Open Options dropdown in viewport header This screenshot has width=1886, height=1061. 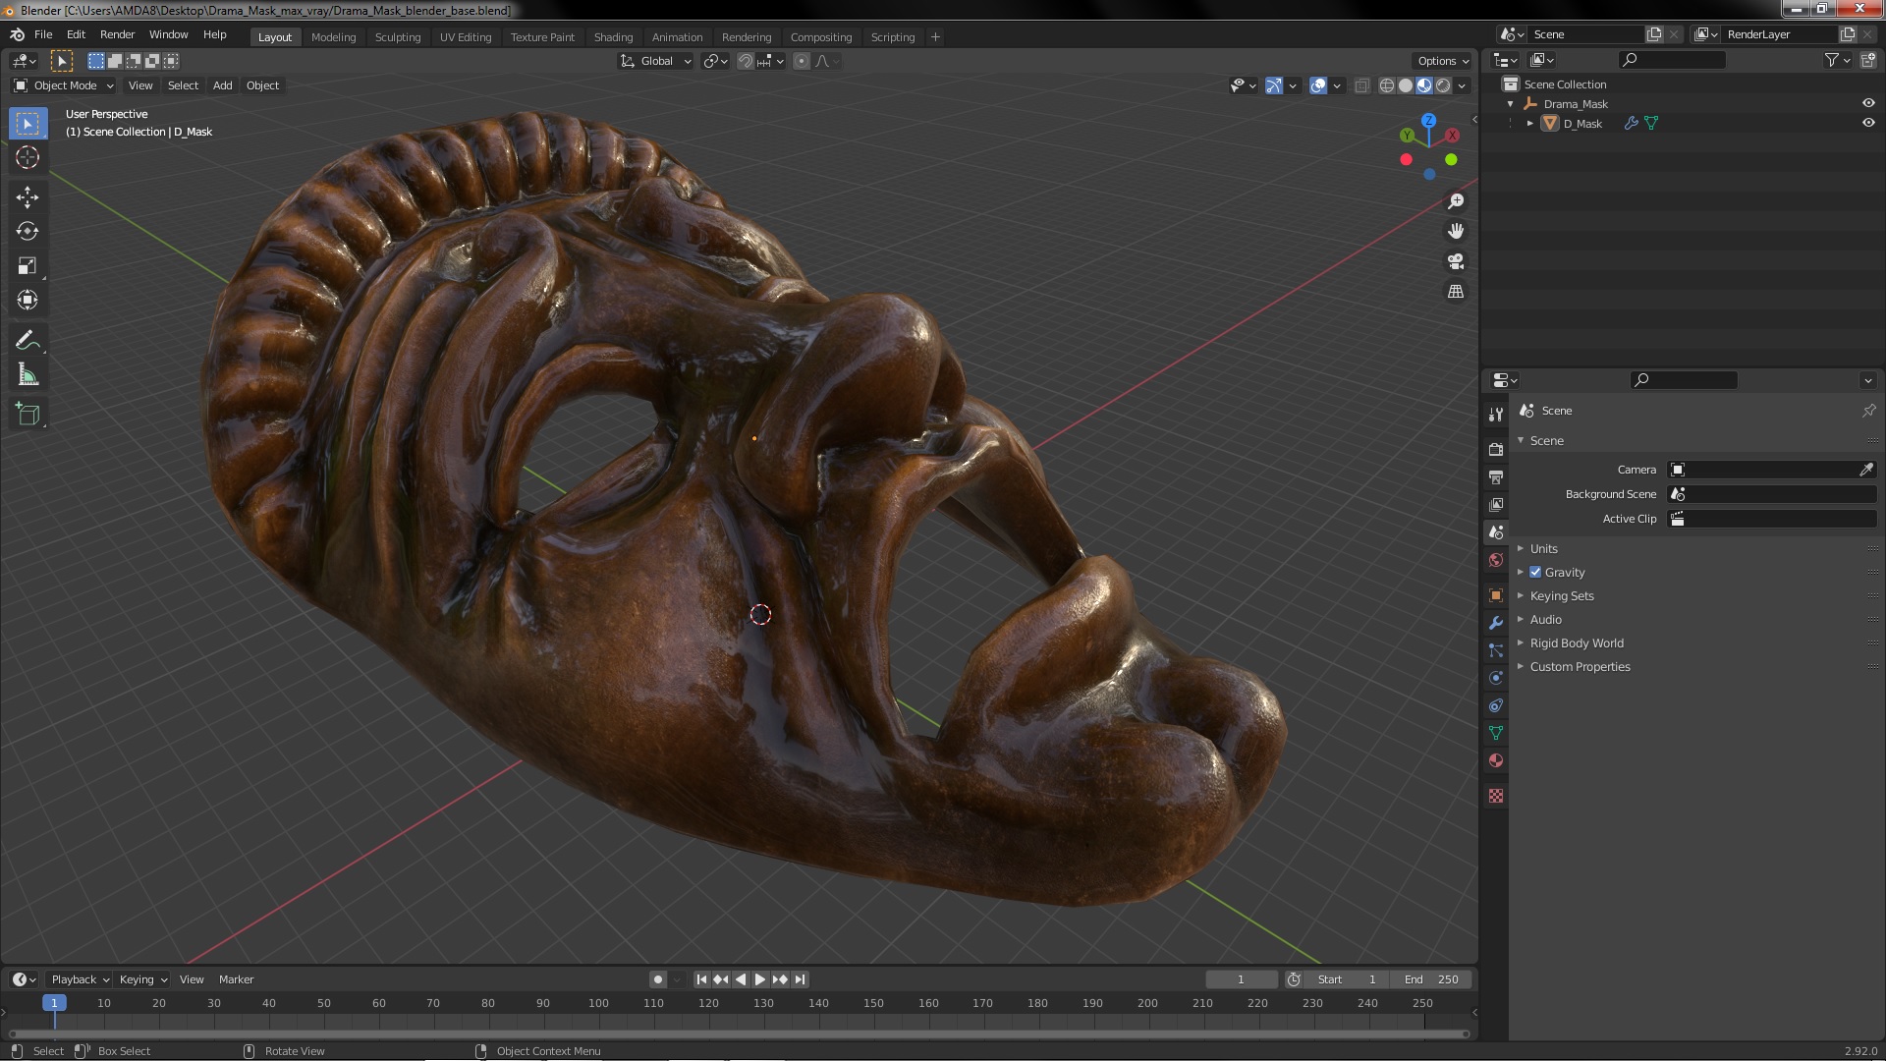point(1442,61)
